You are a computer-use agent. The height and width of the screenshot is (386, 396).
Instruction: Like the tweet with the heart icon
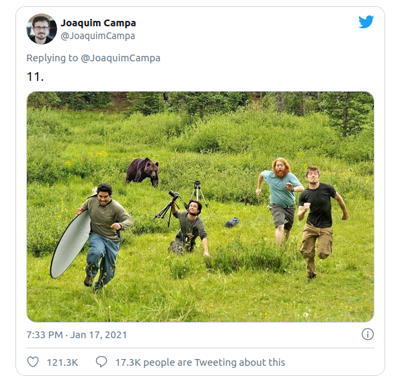[33, 362]
